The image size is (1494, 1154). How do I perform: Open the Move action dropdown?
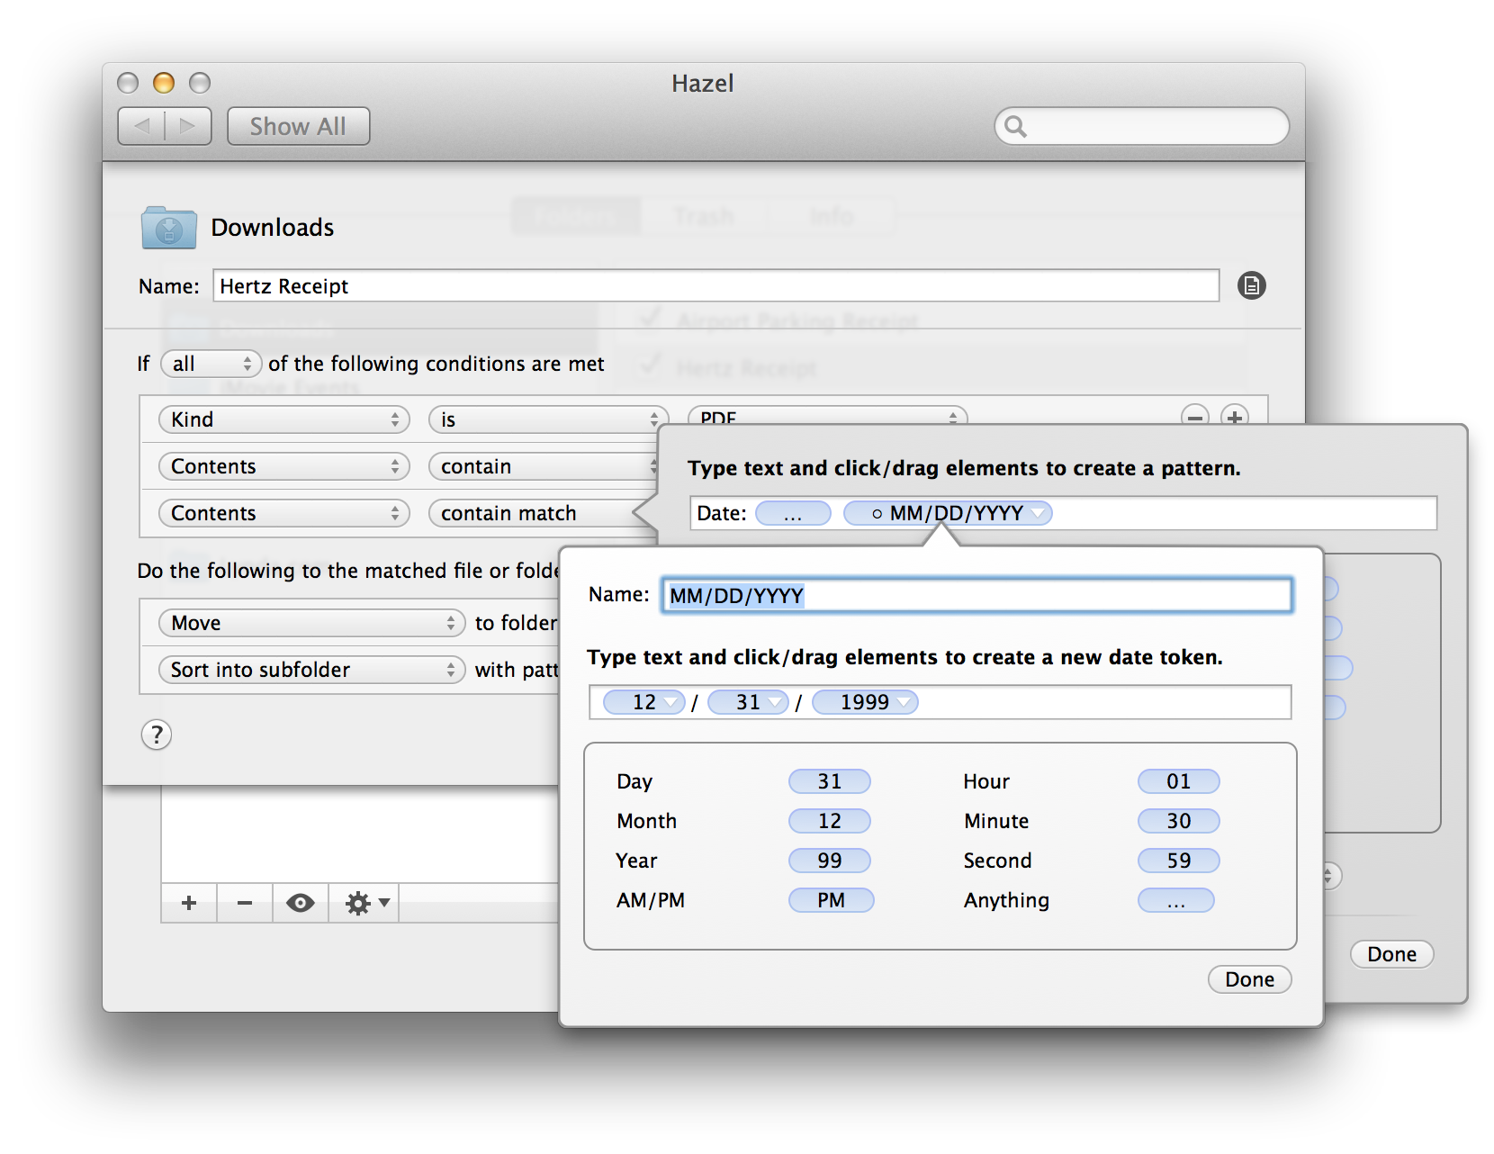click(311, 623)
